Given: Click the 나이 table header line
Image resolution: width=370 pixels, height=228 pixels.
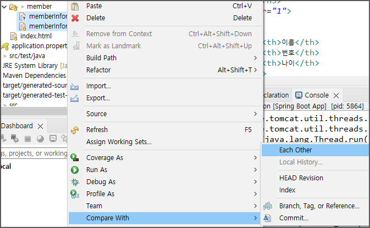Looking at the screenshot, I should pyautogui.click(x=291, y=63).
